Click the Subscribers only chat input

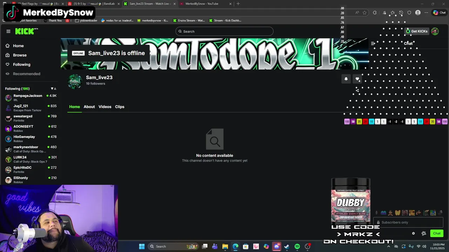coord(408,222)
